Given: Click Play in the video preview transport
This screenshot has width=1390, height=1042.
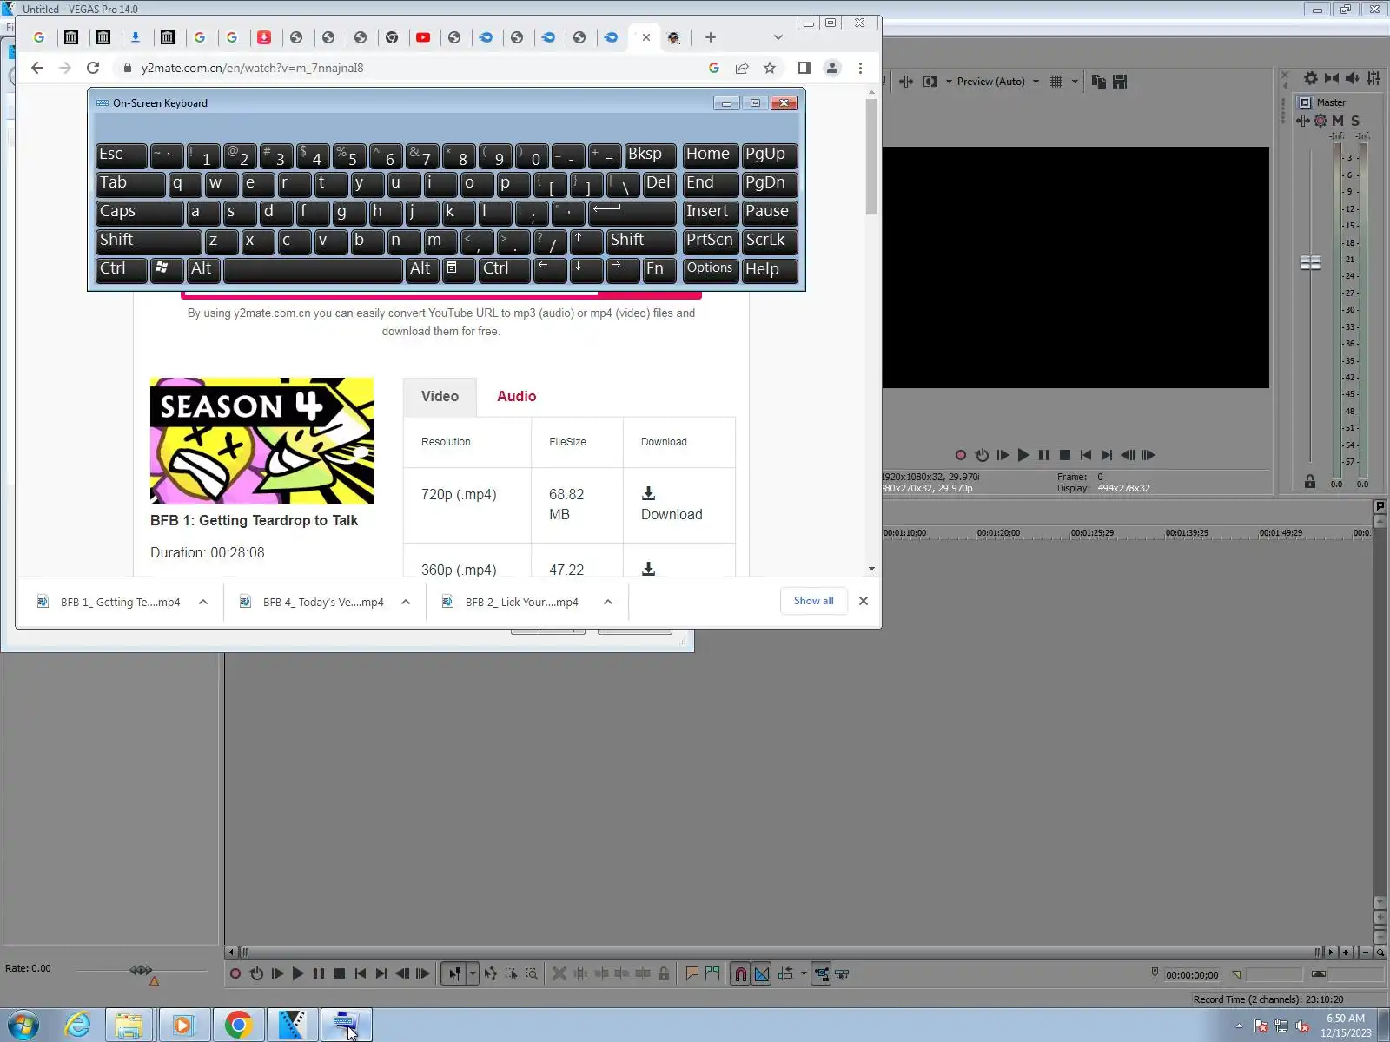Looking at the screenshot, I should coord(1023,455).
